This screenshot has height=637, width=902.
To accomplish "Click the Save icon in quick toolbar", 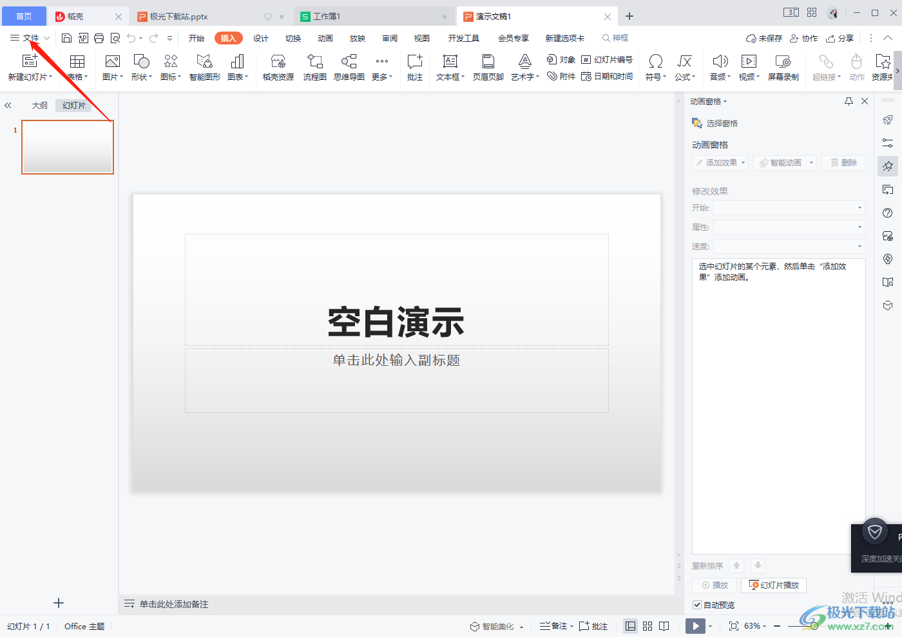I will [66, 38].
